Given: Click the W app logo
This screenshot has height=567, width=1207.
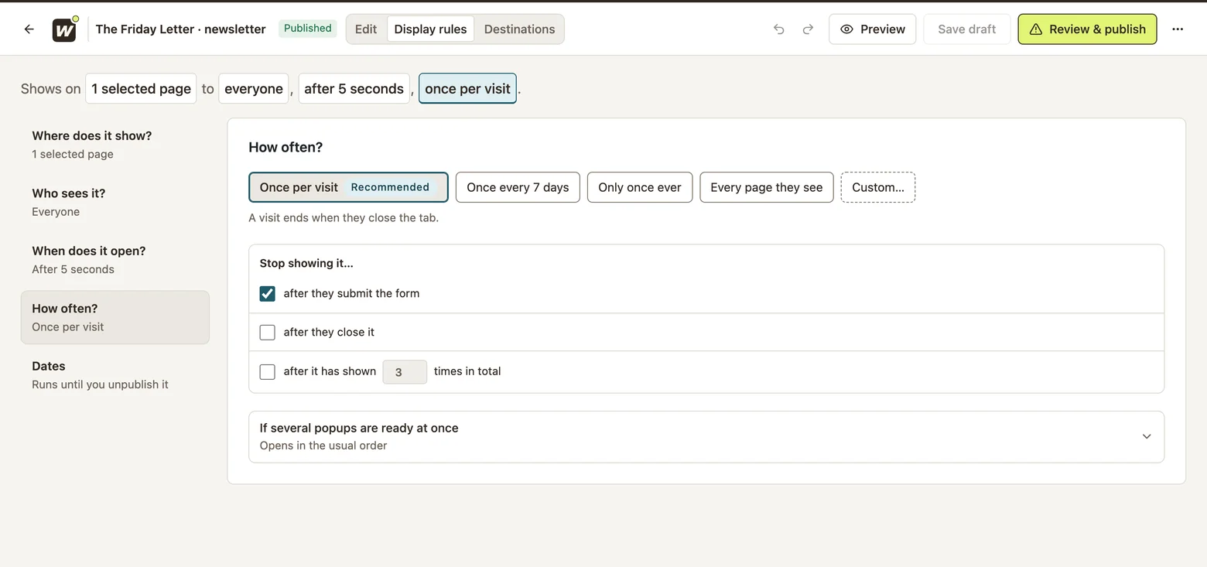Looking at the screenshot, I should coord(64,29).
